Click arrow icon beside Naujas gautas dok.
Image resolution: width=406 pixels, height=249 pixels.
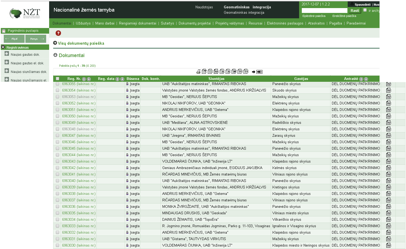pos(7,54)
